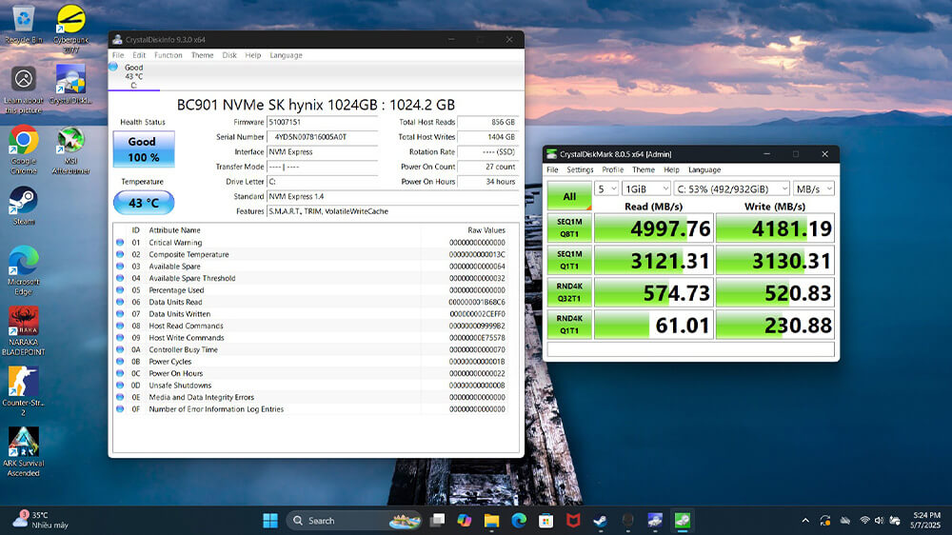
Task: Click the 230.88 RND4K Q1T1 write result
Action: 775,325
